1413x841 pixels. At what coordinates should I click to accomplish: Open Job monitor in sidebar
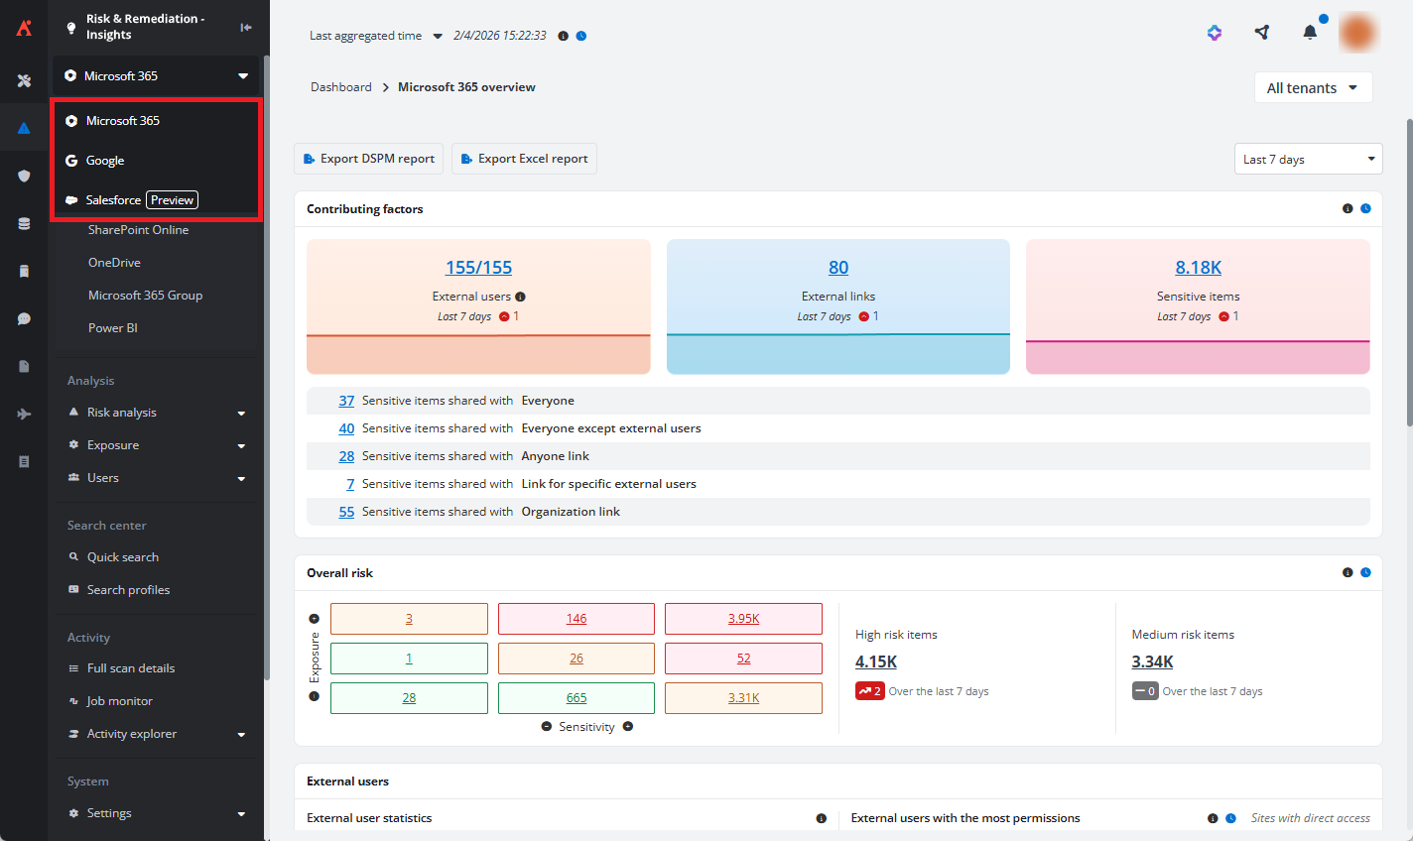click(119, 701)
